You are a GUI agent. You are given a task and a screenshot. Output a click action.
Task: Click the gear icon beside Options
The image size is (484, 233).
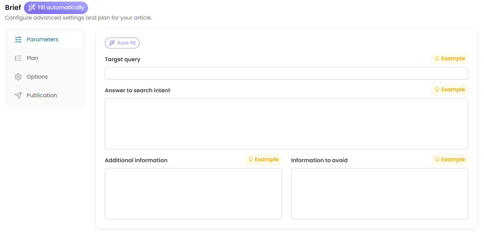[x=18, y=76]
